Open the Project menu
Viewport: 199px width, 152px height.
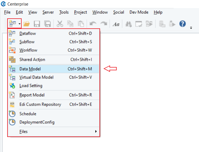tap(80, 12)
